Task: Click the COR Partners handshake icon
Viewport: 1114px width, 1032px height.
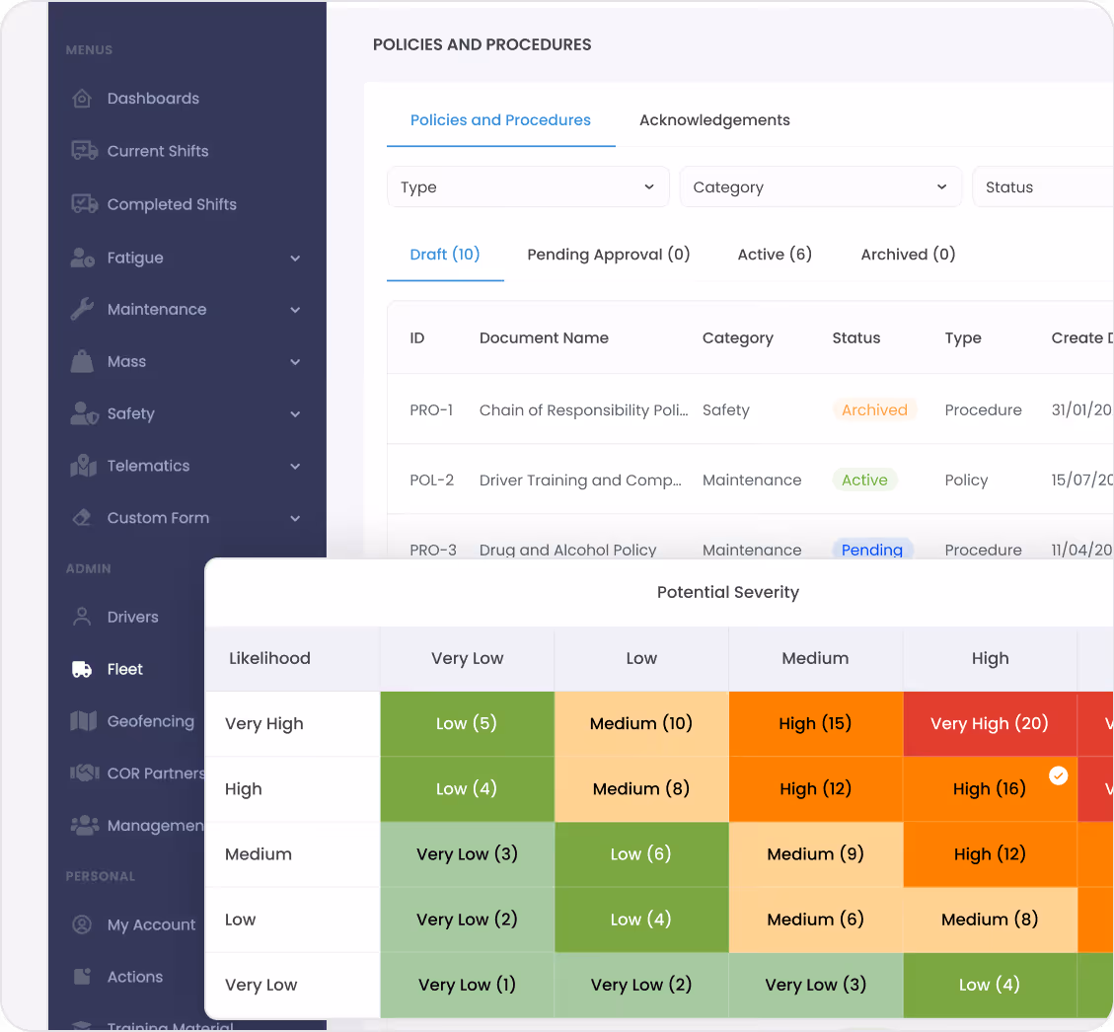Action: click(85, 773)
